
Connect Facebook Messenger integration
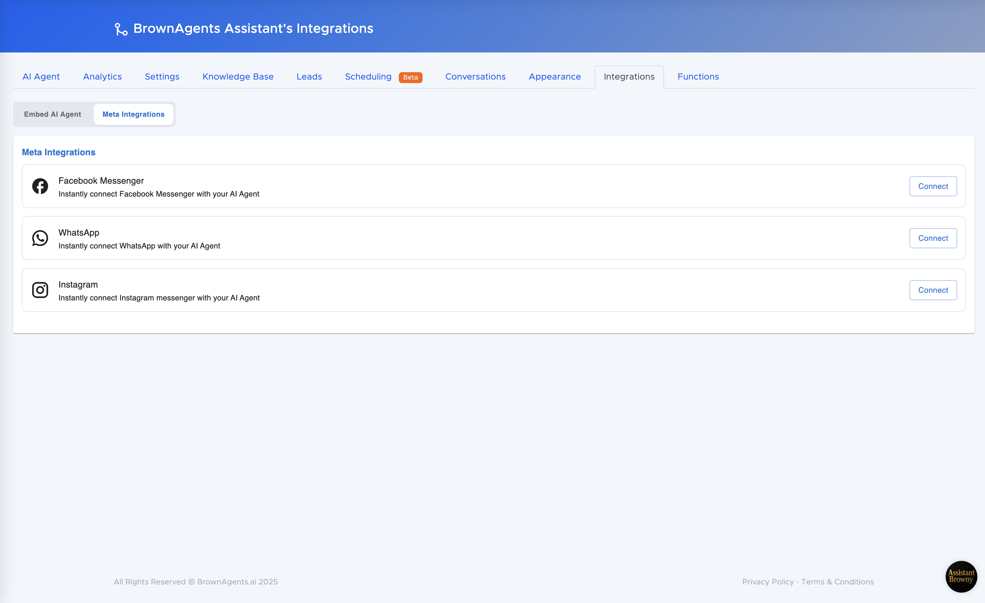pos(933,186)
